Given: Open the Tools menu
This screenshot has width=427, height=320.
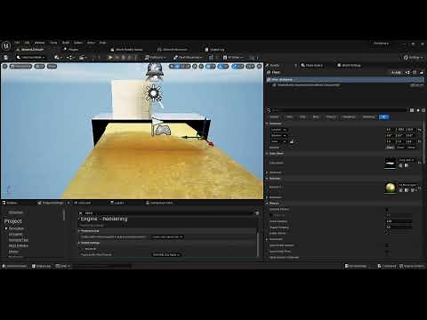Looking at the screenshot, I should tap(53, 43).
